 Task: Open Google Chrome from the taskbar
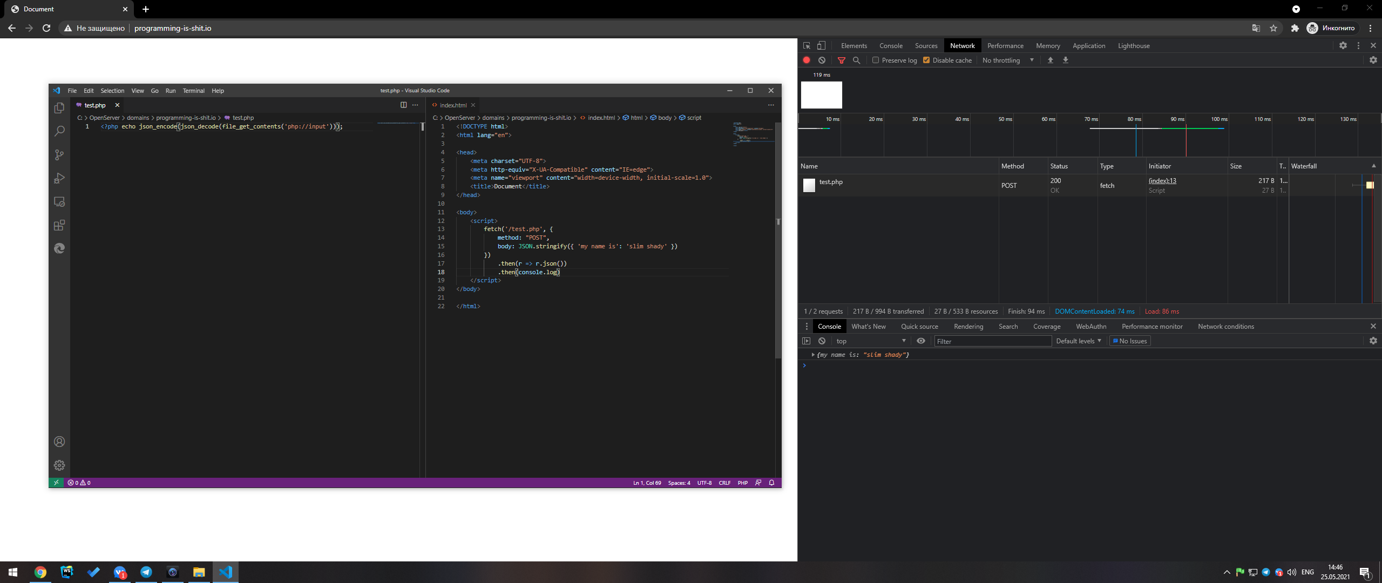(40, 572)
